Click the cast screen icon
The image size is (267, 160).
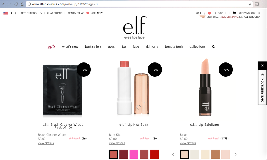coord(257,4)
